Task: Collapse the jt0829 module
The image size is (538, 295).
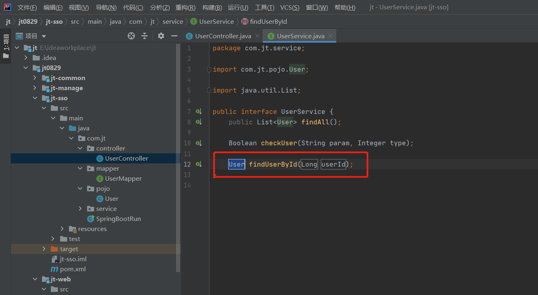Action: (26, 68)
